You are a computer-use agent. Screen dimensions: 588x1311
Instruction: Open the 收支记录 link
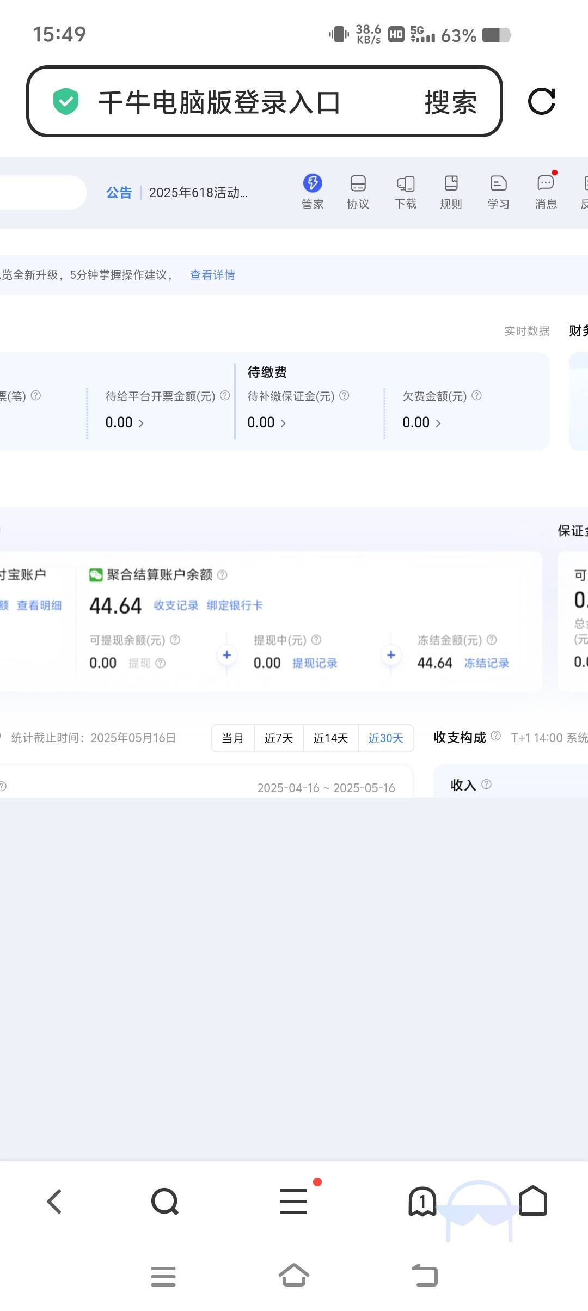pyautogui.click(x=176, y=605)
